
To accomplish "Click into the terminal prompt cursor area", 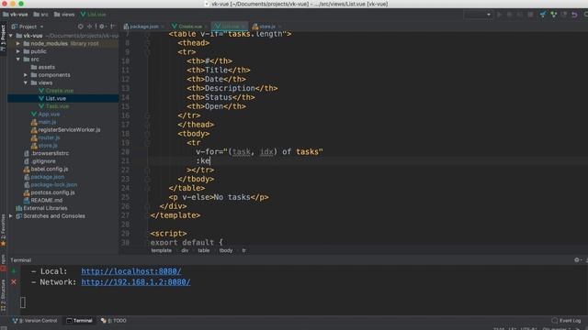I will click(23, 302).
